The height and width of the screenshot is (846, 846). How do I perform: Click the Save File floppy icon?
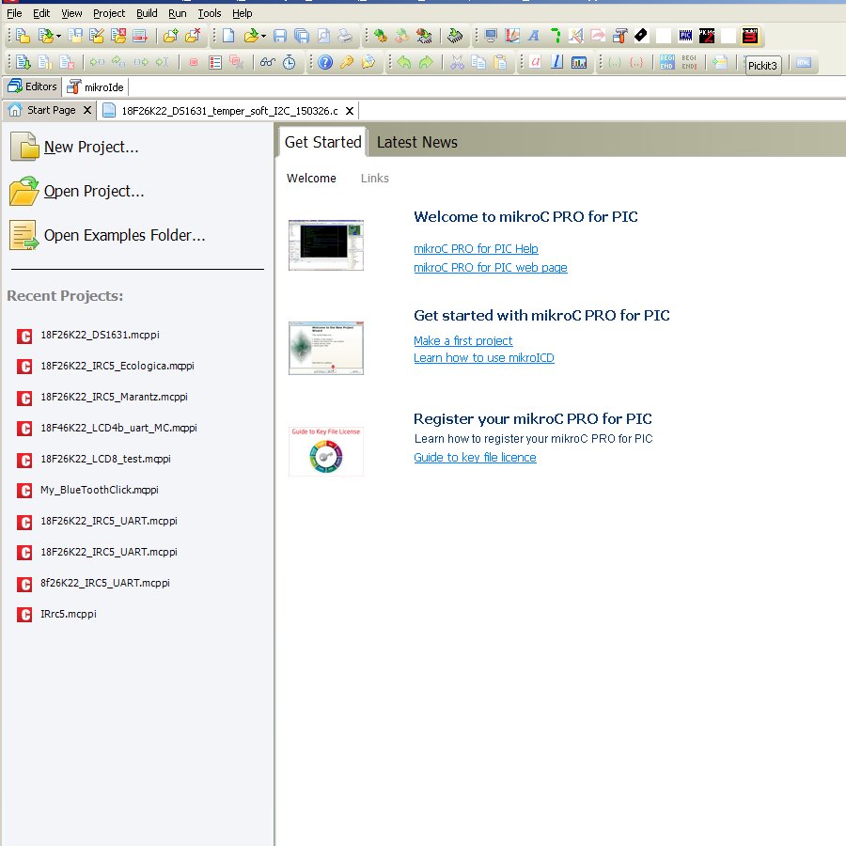tap(279, 36)
